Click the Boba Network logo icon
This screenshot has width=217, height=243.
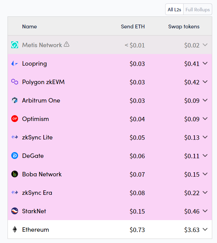point(15,174)
